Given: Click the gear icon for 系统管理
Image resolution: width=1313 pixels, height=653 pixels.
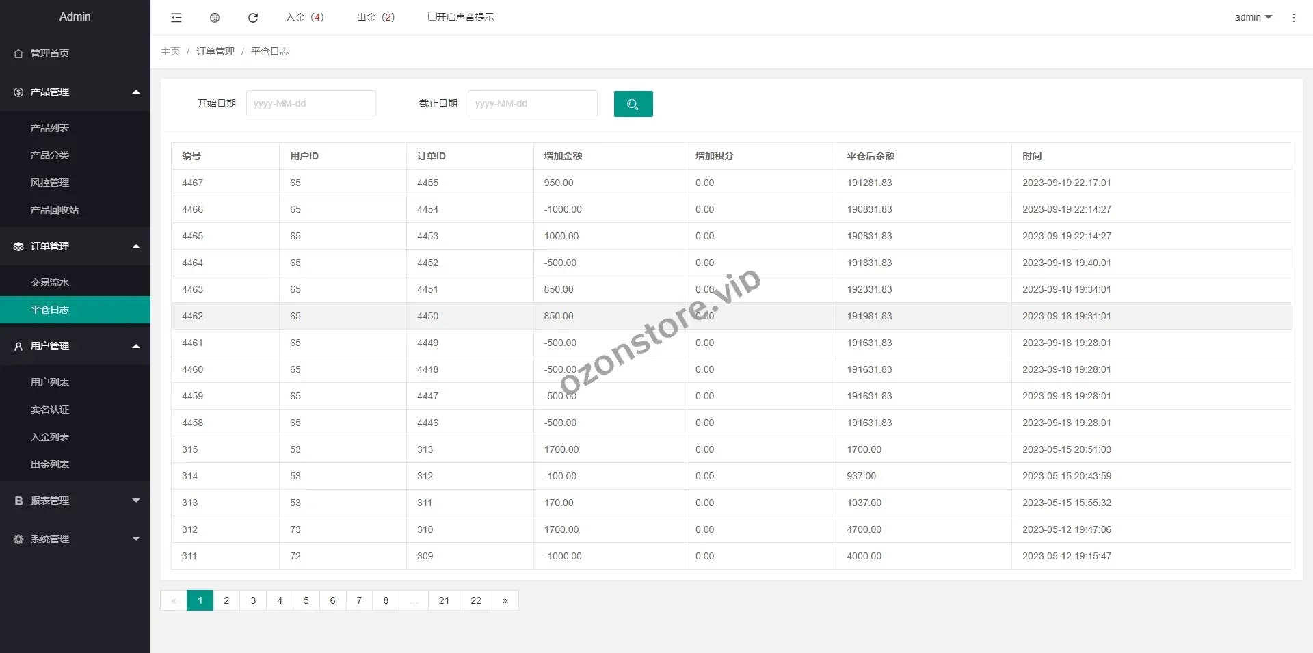Looking at the screenshot, I should point(18,539).
